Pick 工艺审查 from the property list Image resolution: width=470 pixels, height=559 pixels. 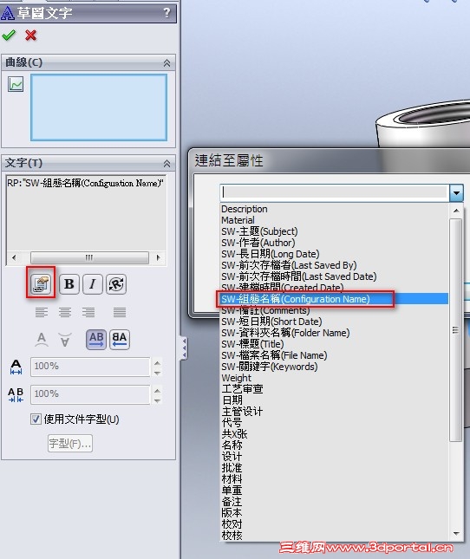point(243,388)
